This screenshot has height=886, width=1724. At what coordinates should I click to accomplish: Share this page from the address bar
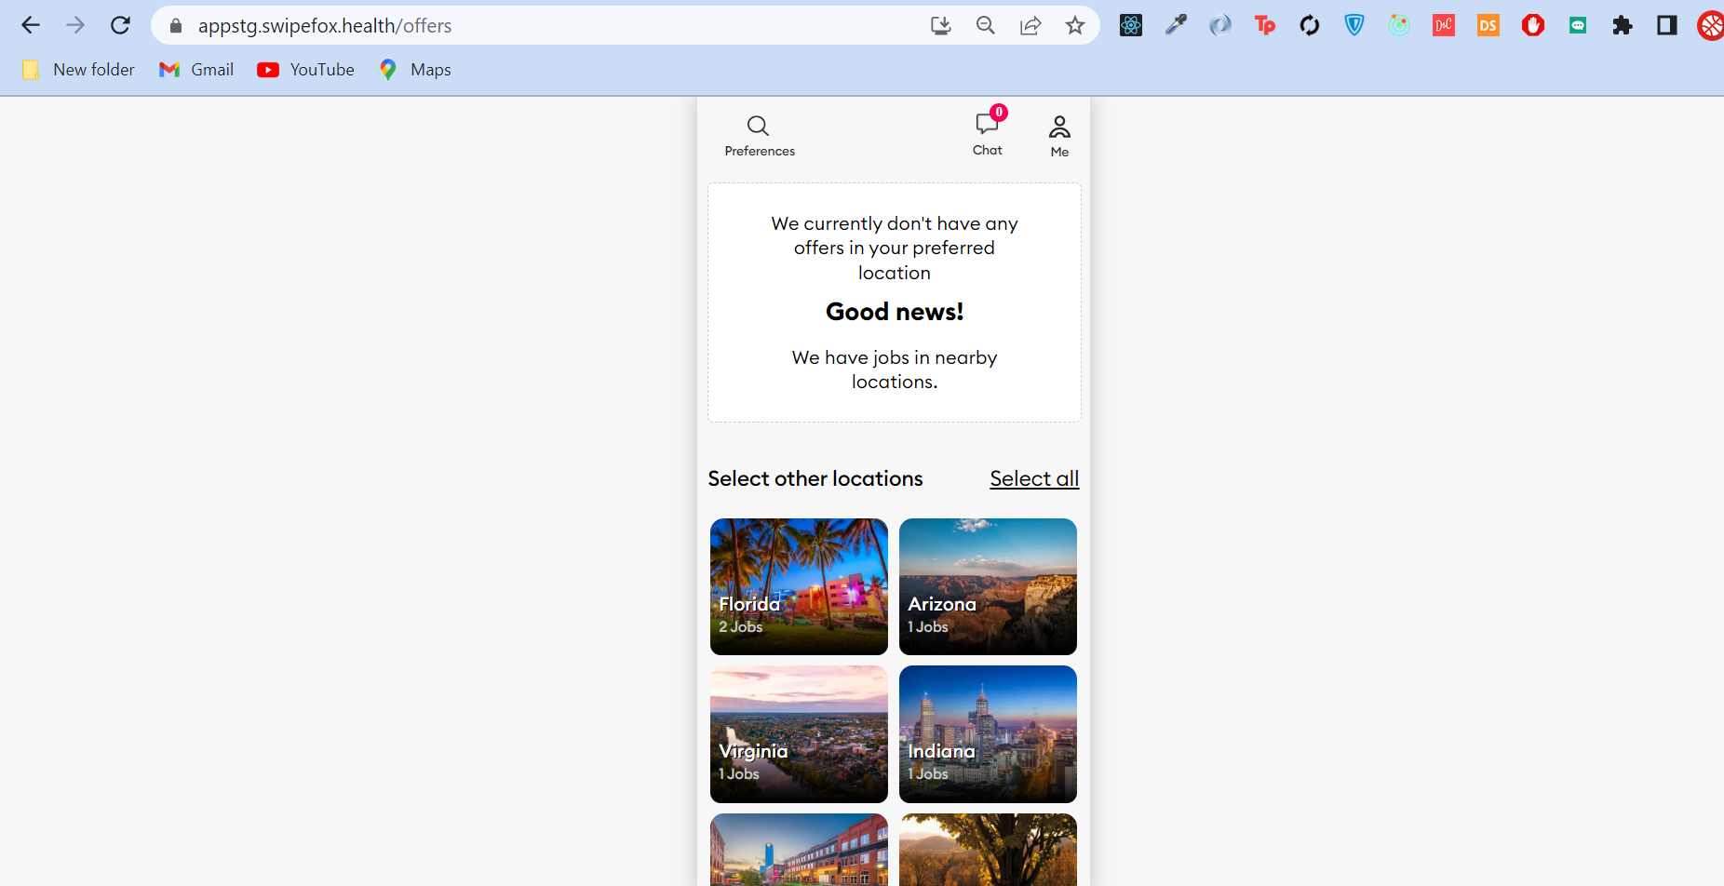coord(1030,25)
